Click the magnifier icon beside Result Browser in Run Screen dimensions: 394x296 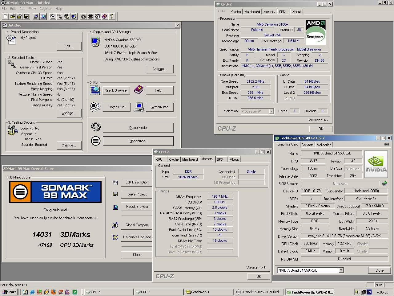(95, 90)
